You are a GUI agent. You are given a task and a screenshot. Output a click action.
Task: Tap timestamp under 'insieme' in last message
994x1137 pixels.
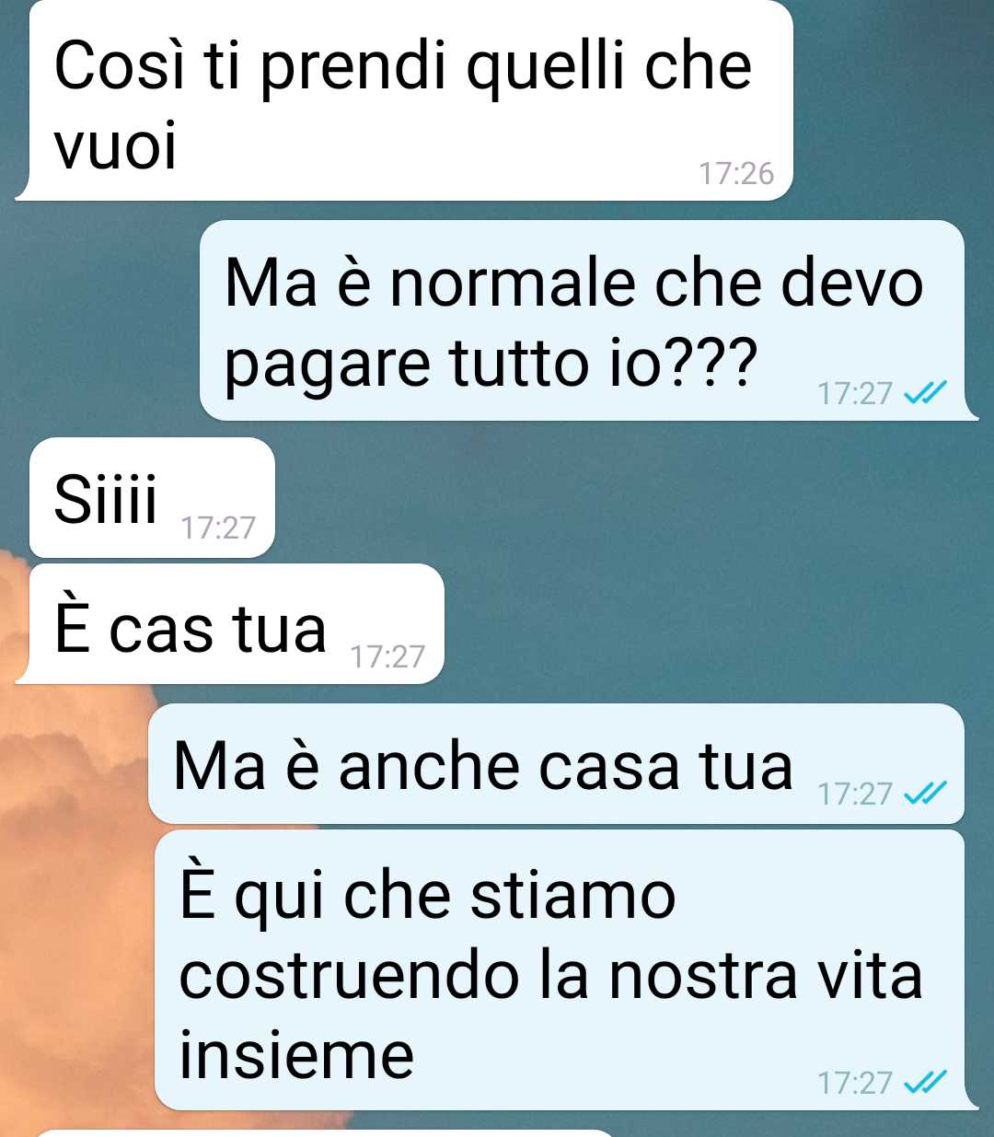point(855,1083)
